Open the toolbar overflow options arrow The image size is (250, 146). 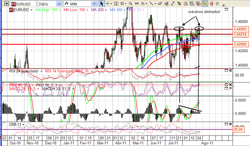pos(223,5)
